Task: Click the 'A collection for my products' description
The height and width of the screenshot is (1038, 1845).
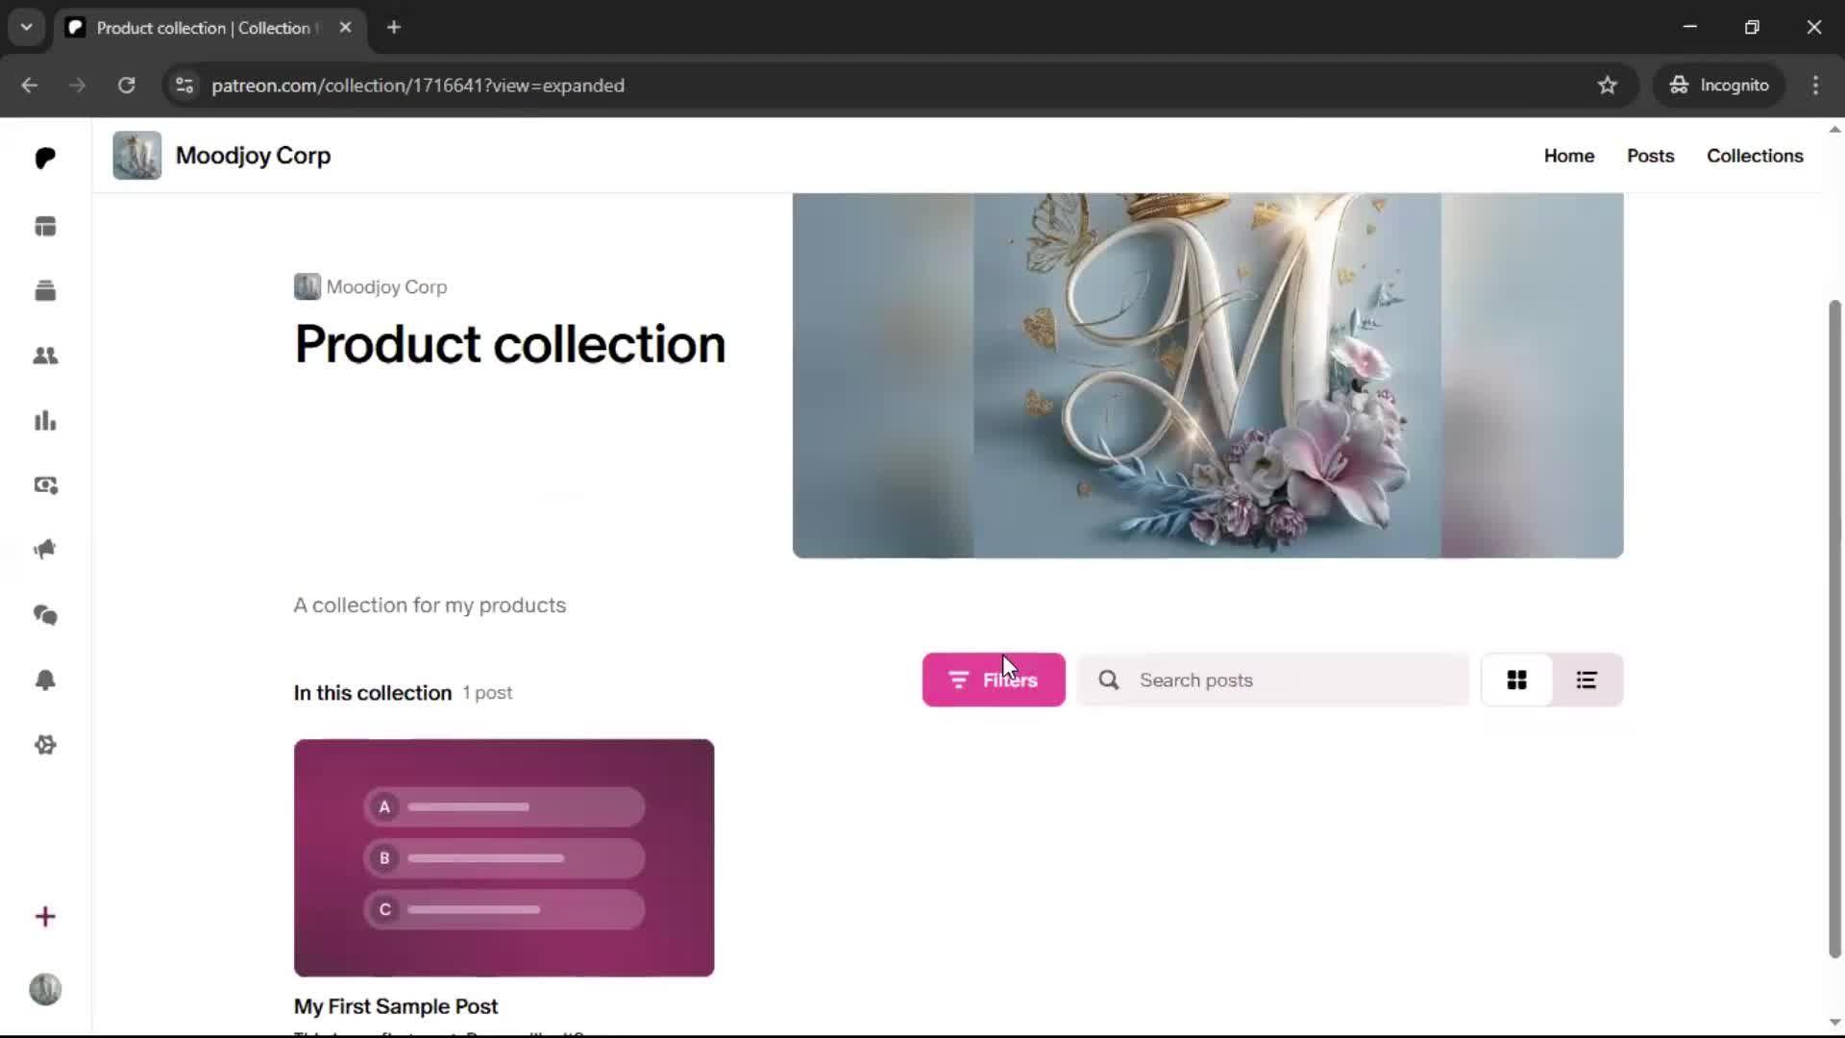Action: tap(430, 605)
